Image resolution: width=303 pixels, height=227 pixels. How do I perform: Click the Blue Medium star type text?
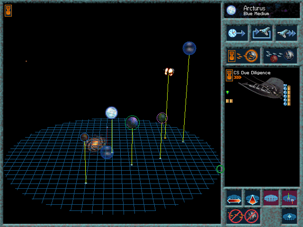click(256, 14)
